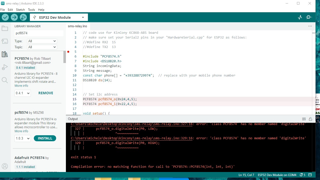Expand the ESP32 Dev Module board selector

[x=59, y=17]
